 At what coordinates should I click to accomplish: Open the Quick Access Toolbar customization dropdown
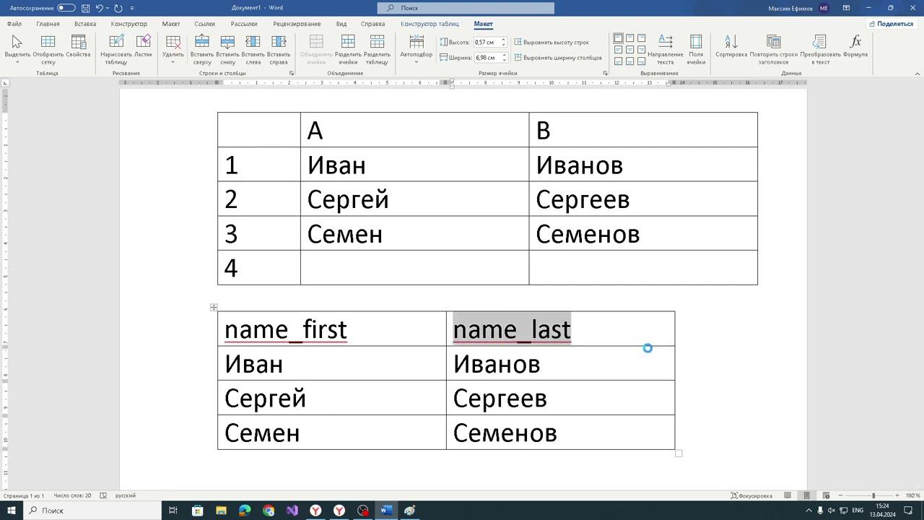coord(132,8)
